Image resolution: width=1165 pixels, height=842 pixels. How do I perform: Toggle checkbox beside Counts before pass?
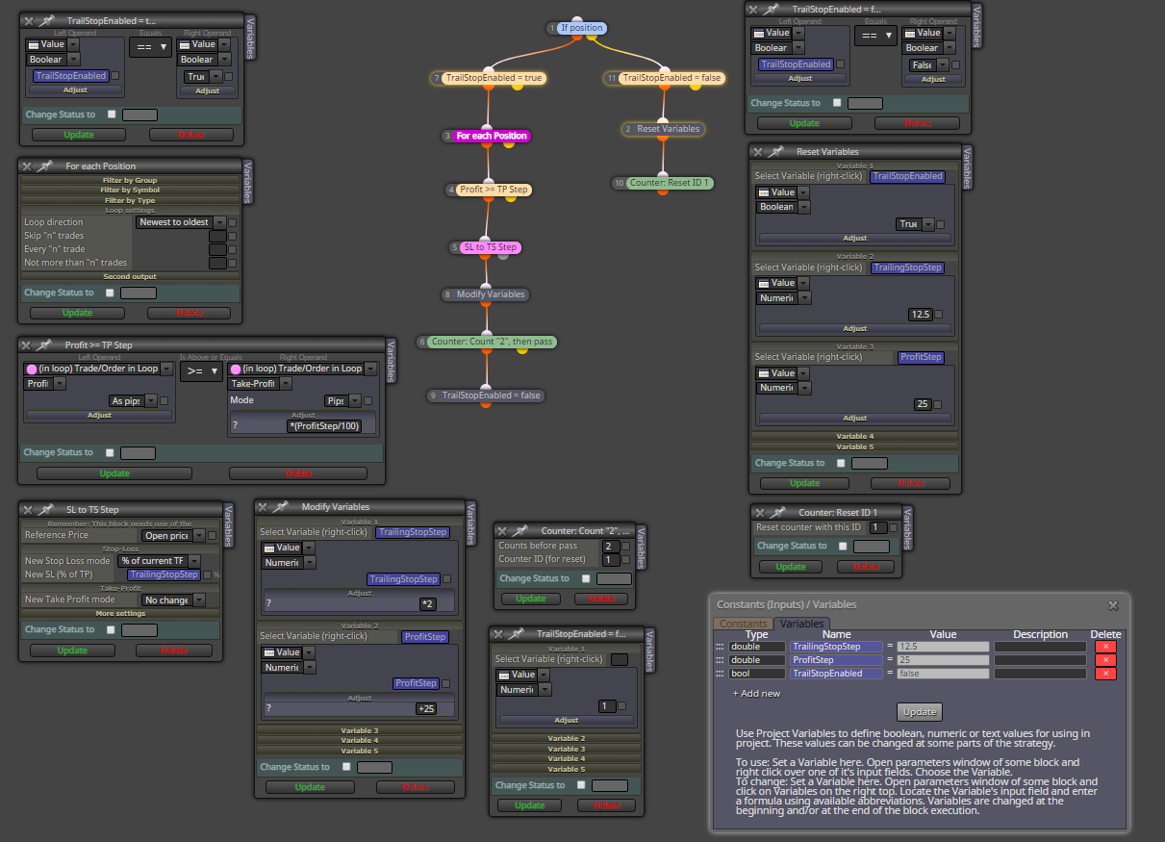(x=626, y=547)
